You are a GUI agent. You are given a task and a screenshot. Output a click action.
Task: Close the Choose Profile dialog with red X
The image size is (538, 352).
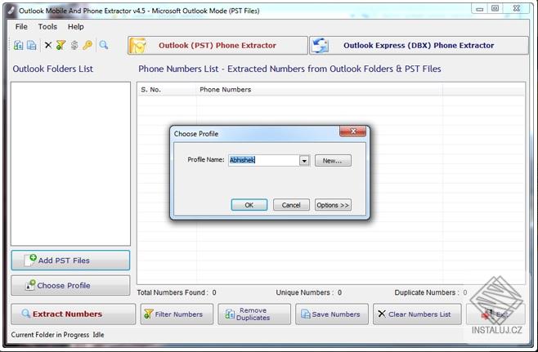tap(352, 131)
